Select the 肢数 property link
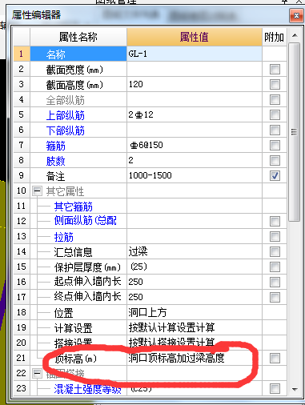305x405 pixels. click(56, 161)
